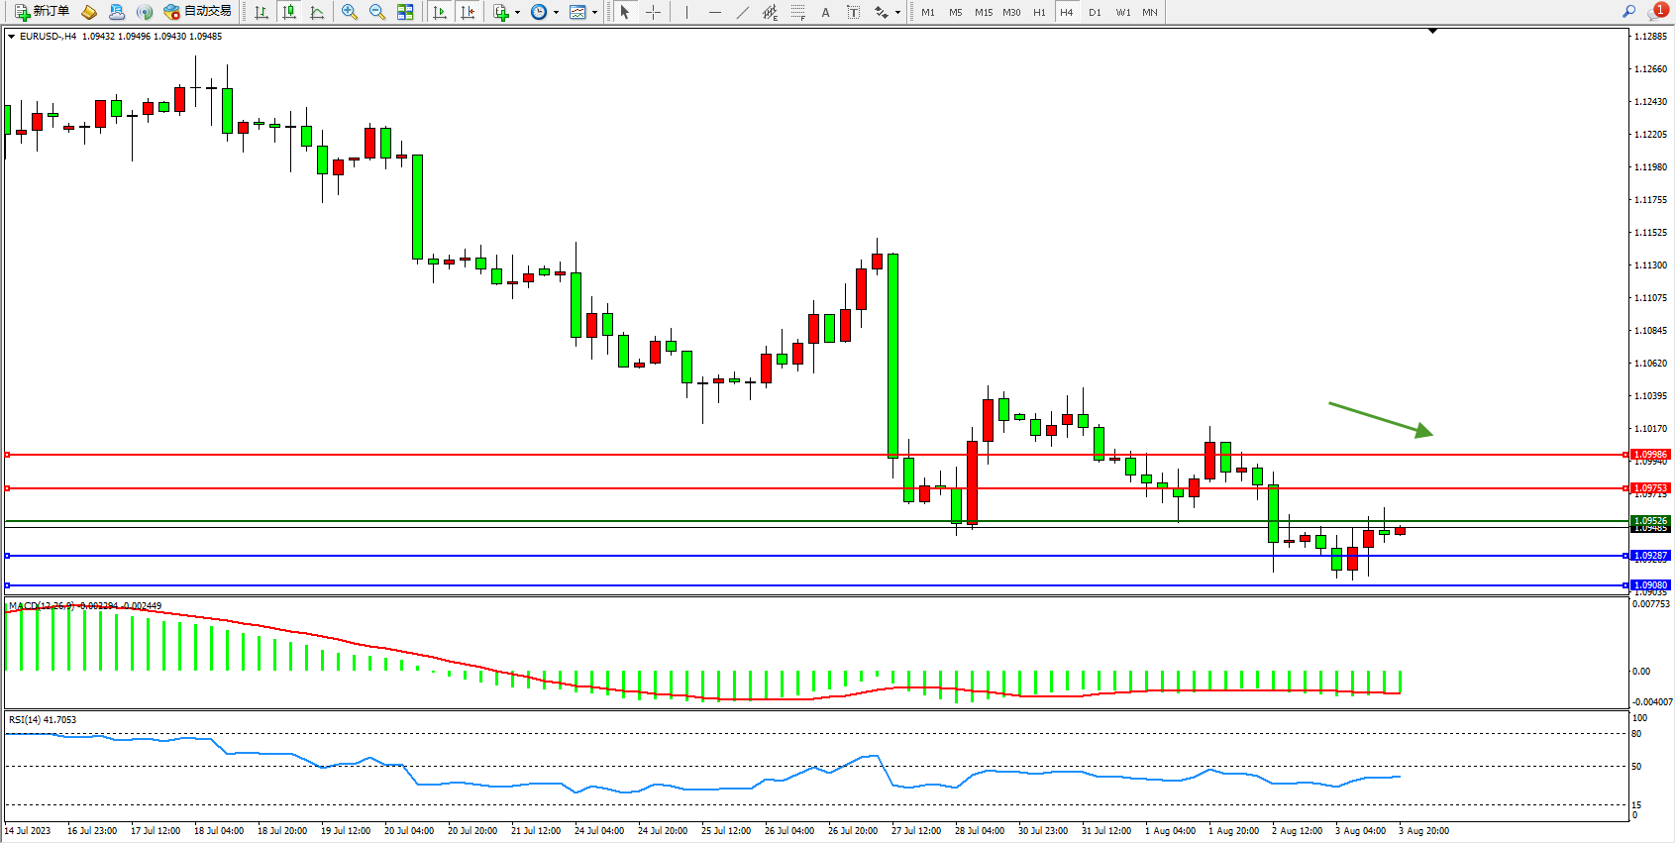Select the Fibonacci retracement tool
This screenshot has width=1676, height=844.
[797, 12]
